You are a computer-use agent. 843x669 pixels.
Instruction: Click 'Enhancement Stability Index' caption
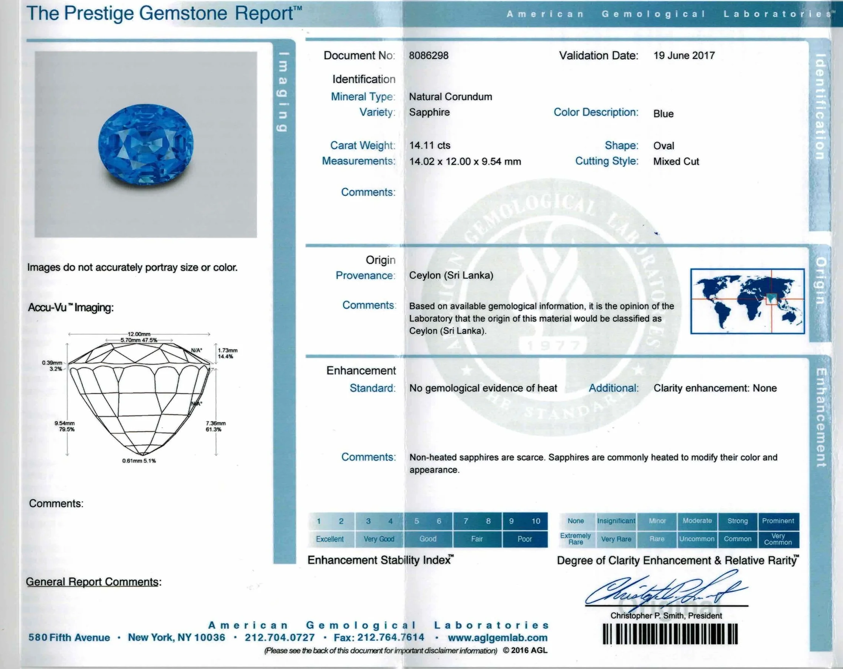(381, 560)
